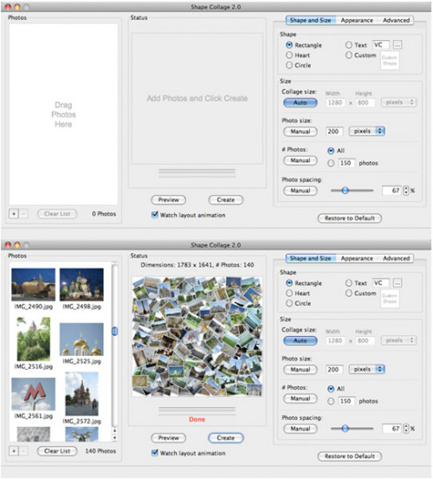Toggle Watch layout animation in top window
The image size is (433, 479).
pos(155,215)
